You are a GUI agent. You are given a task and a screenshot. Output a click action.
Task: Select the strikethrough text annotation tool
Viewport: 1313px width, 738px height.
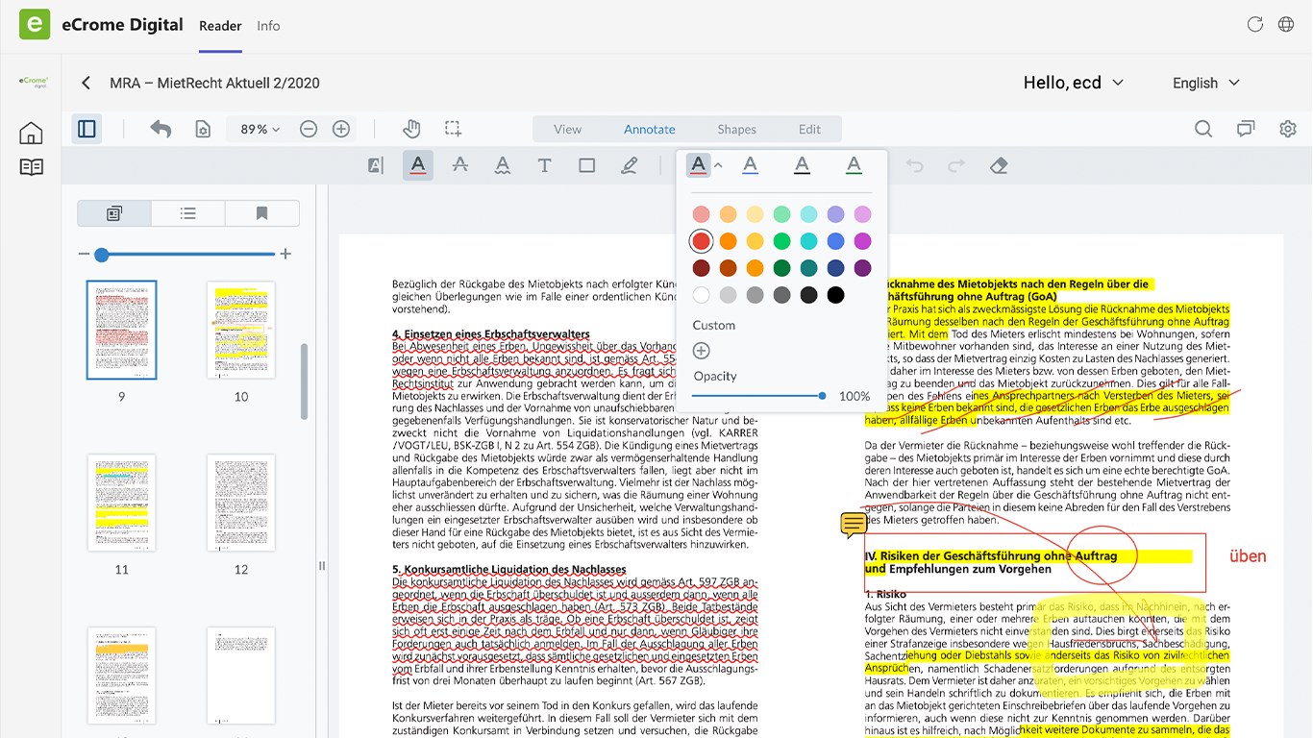click(460, 165)
